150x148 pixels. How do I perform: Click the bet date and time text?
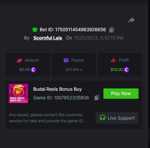tap(99, 38)
